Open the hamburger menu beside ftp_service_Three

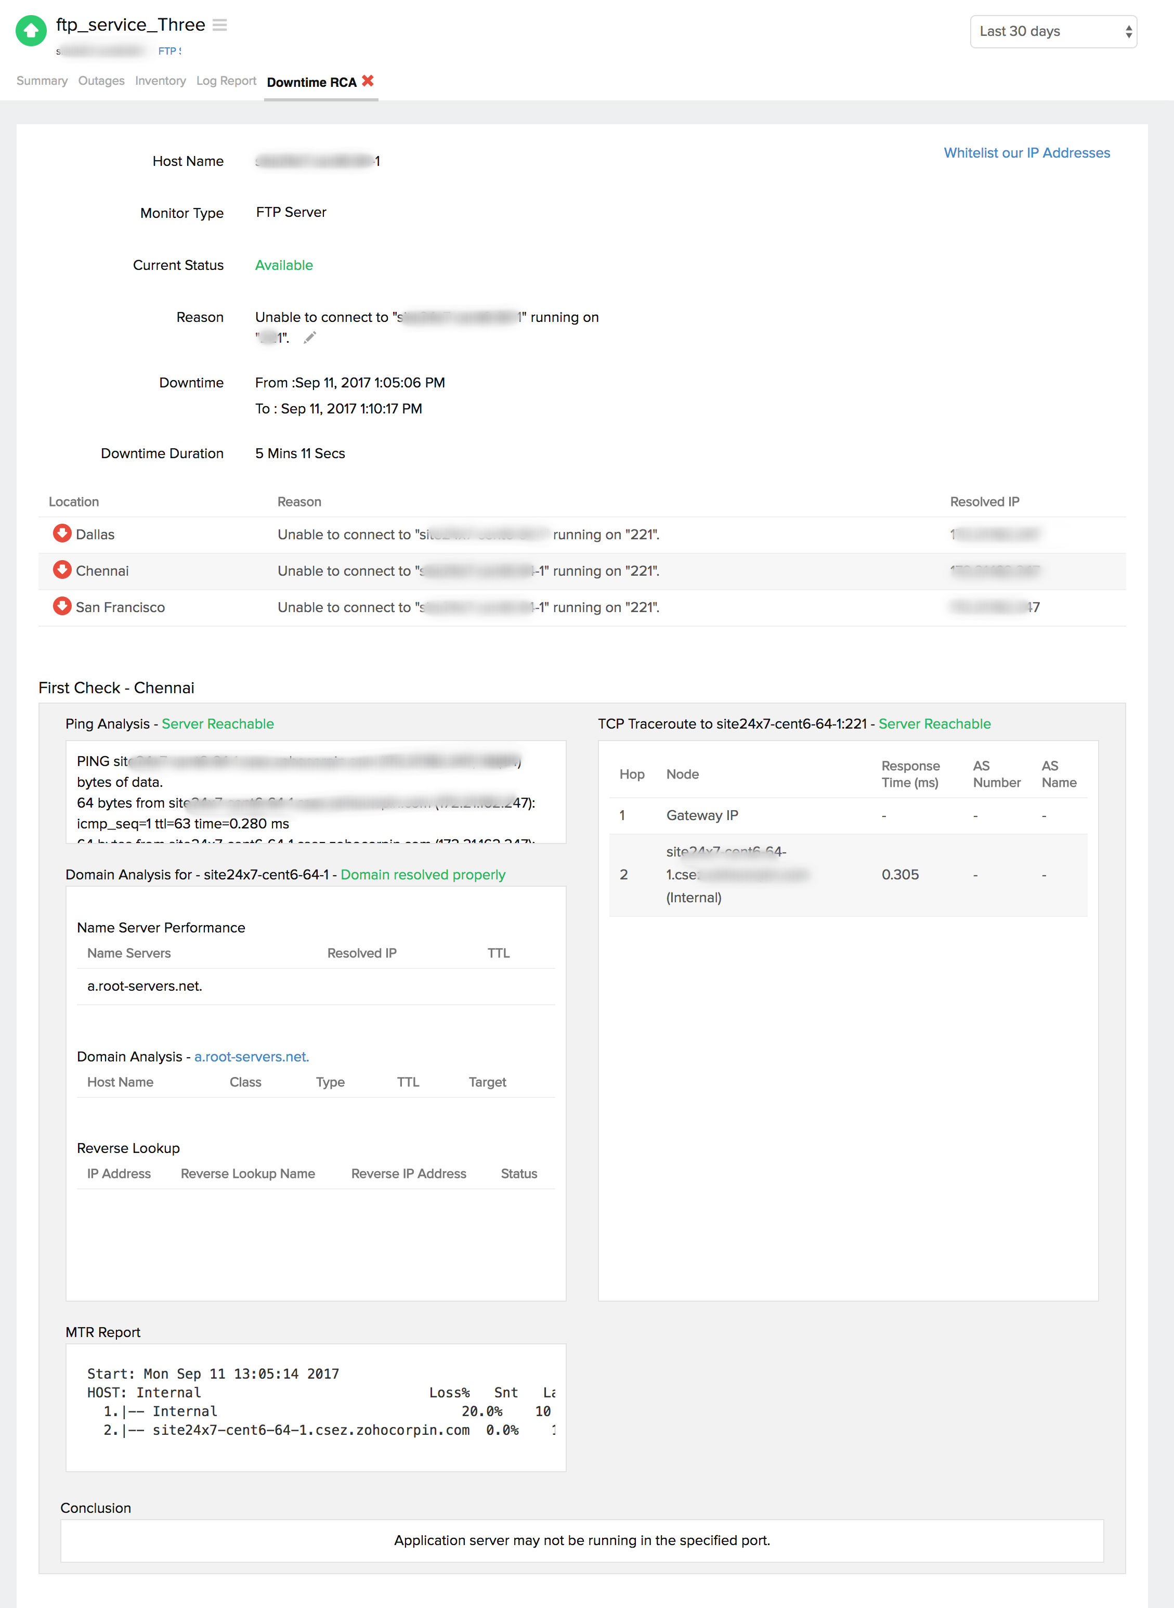[x=219, y=25]
